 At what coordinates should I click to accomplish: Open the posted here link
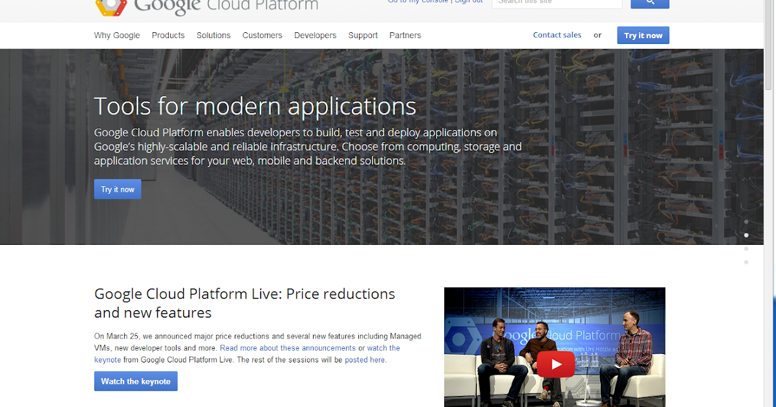365,360
